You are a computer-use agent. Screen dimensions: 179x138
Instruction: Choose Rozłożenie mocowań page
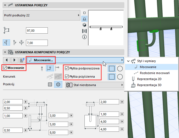click(155, 73)
